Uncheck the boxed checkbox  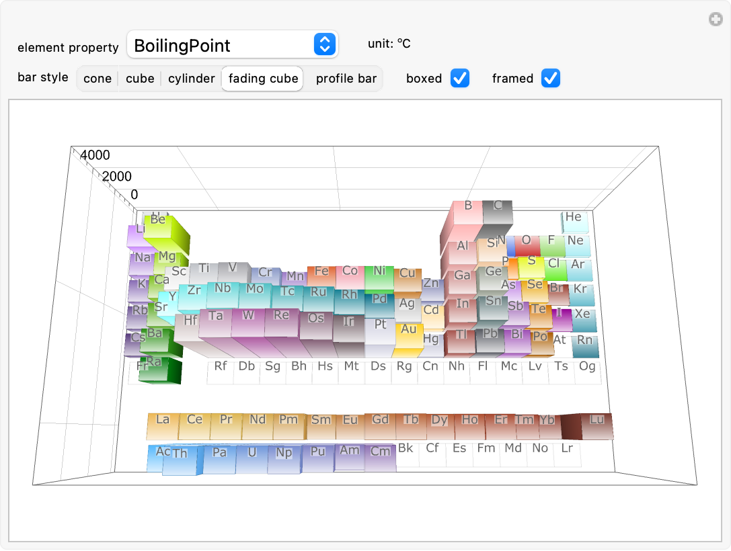click(x=459, y=78)
